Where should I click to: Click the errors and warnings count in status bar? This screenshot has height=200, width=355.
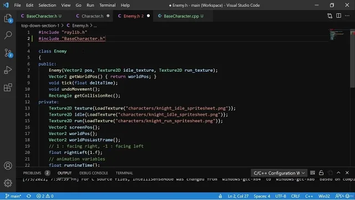click(45, 196)
